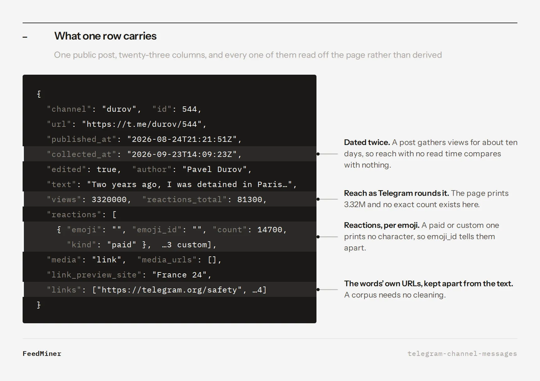This screenshot has height=381, width=540.
Task: Click the author value "Pavel Durov"
Action: click(x=215, y=169)
